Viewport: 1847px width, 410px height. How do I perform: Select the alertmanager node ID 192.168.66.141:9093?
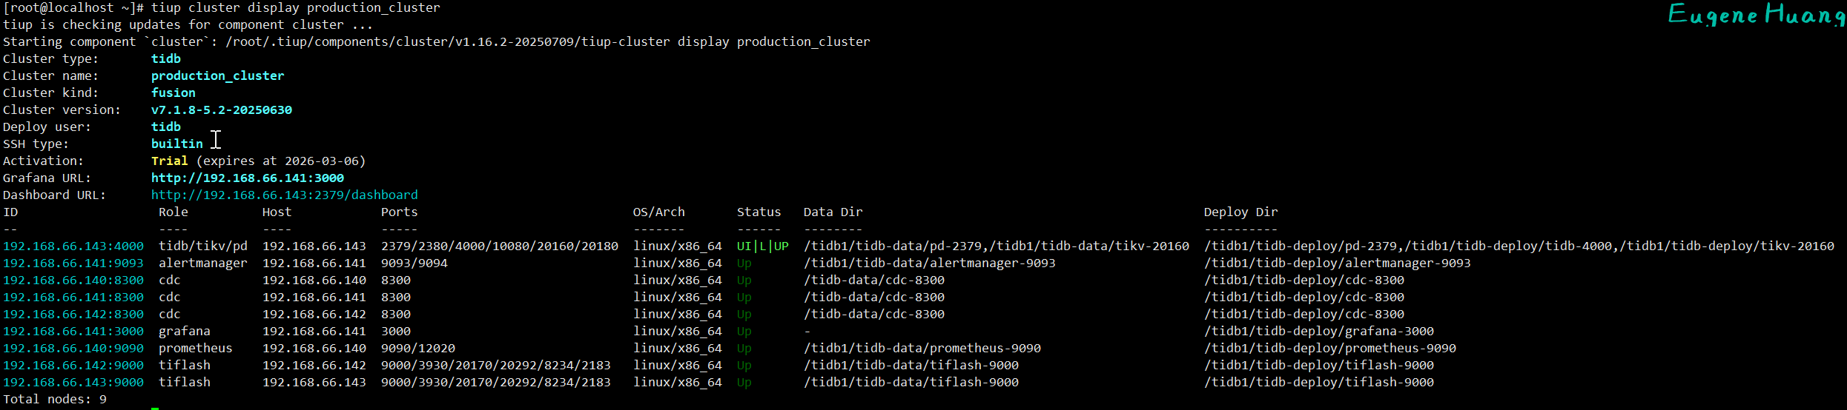73,263
